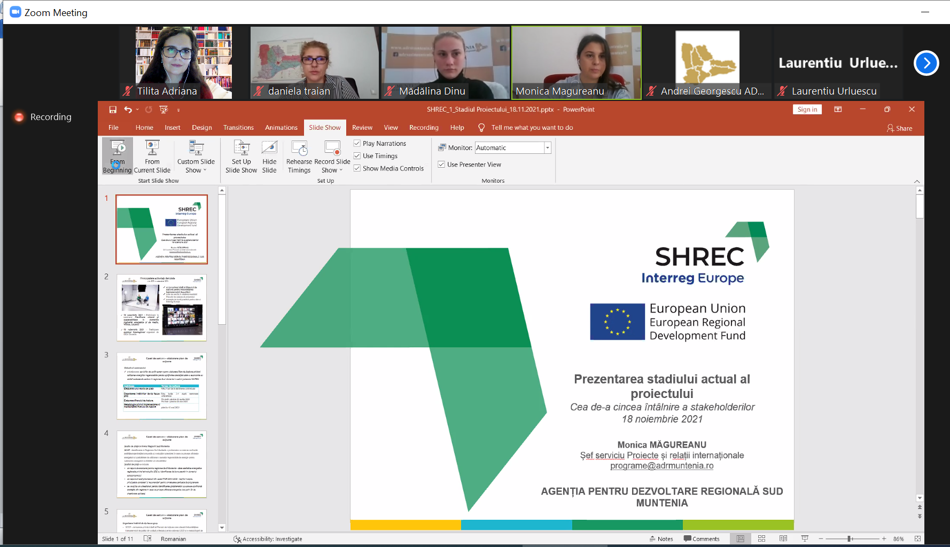Save the presentation from quick access toolbar

(x=113, y=110)
